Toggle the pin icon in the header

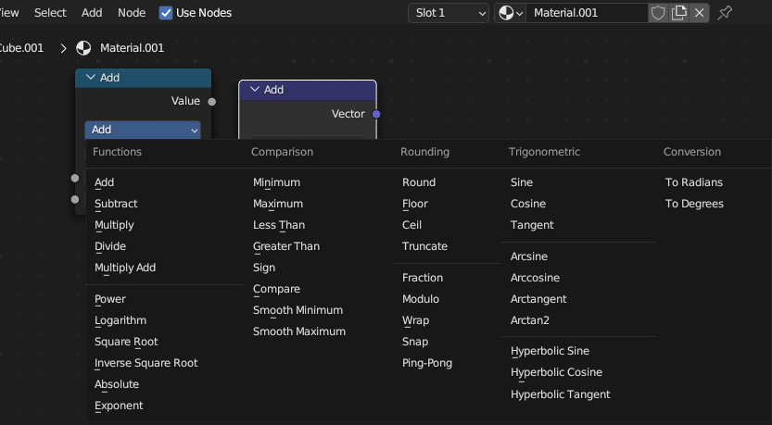click(725, 13)
